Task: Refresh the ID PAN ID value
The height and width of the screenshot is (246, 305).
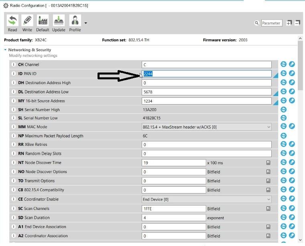Action: pos(283,73)
